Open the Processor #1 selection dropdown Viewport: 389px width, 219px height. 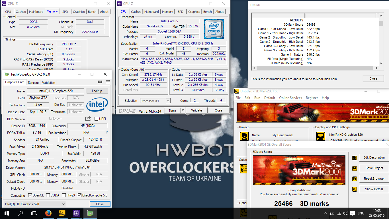click(155, 101)
